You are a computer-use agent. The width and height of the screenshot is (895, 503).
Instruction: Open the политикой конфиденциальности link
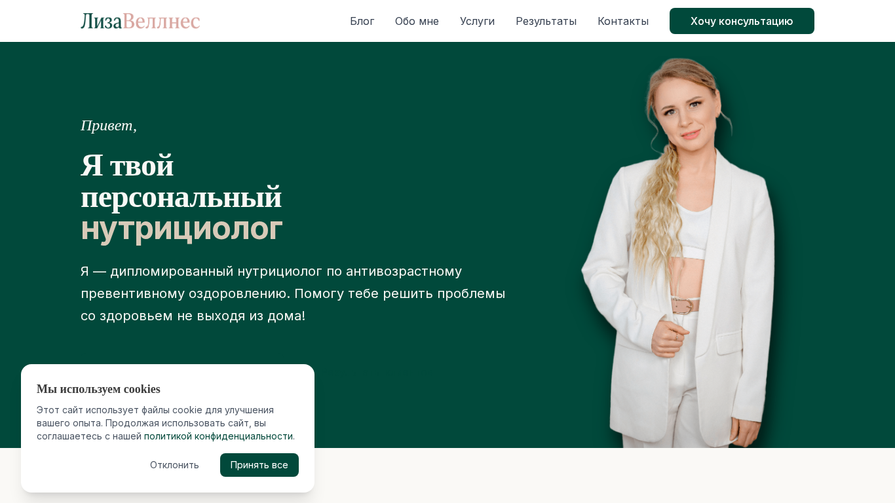point(218,436)
